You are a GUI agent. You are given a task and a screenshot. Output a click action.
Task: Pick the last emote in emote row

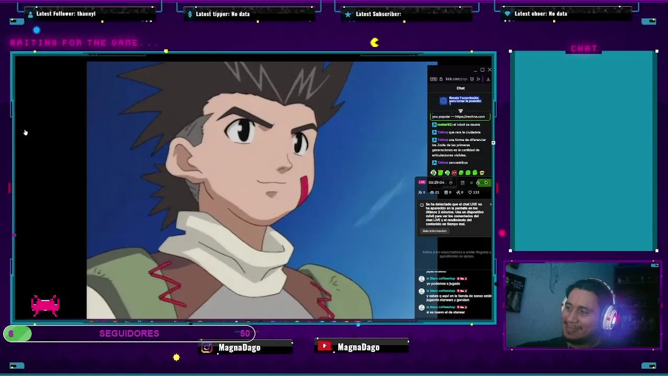coord(482,172)
